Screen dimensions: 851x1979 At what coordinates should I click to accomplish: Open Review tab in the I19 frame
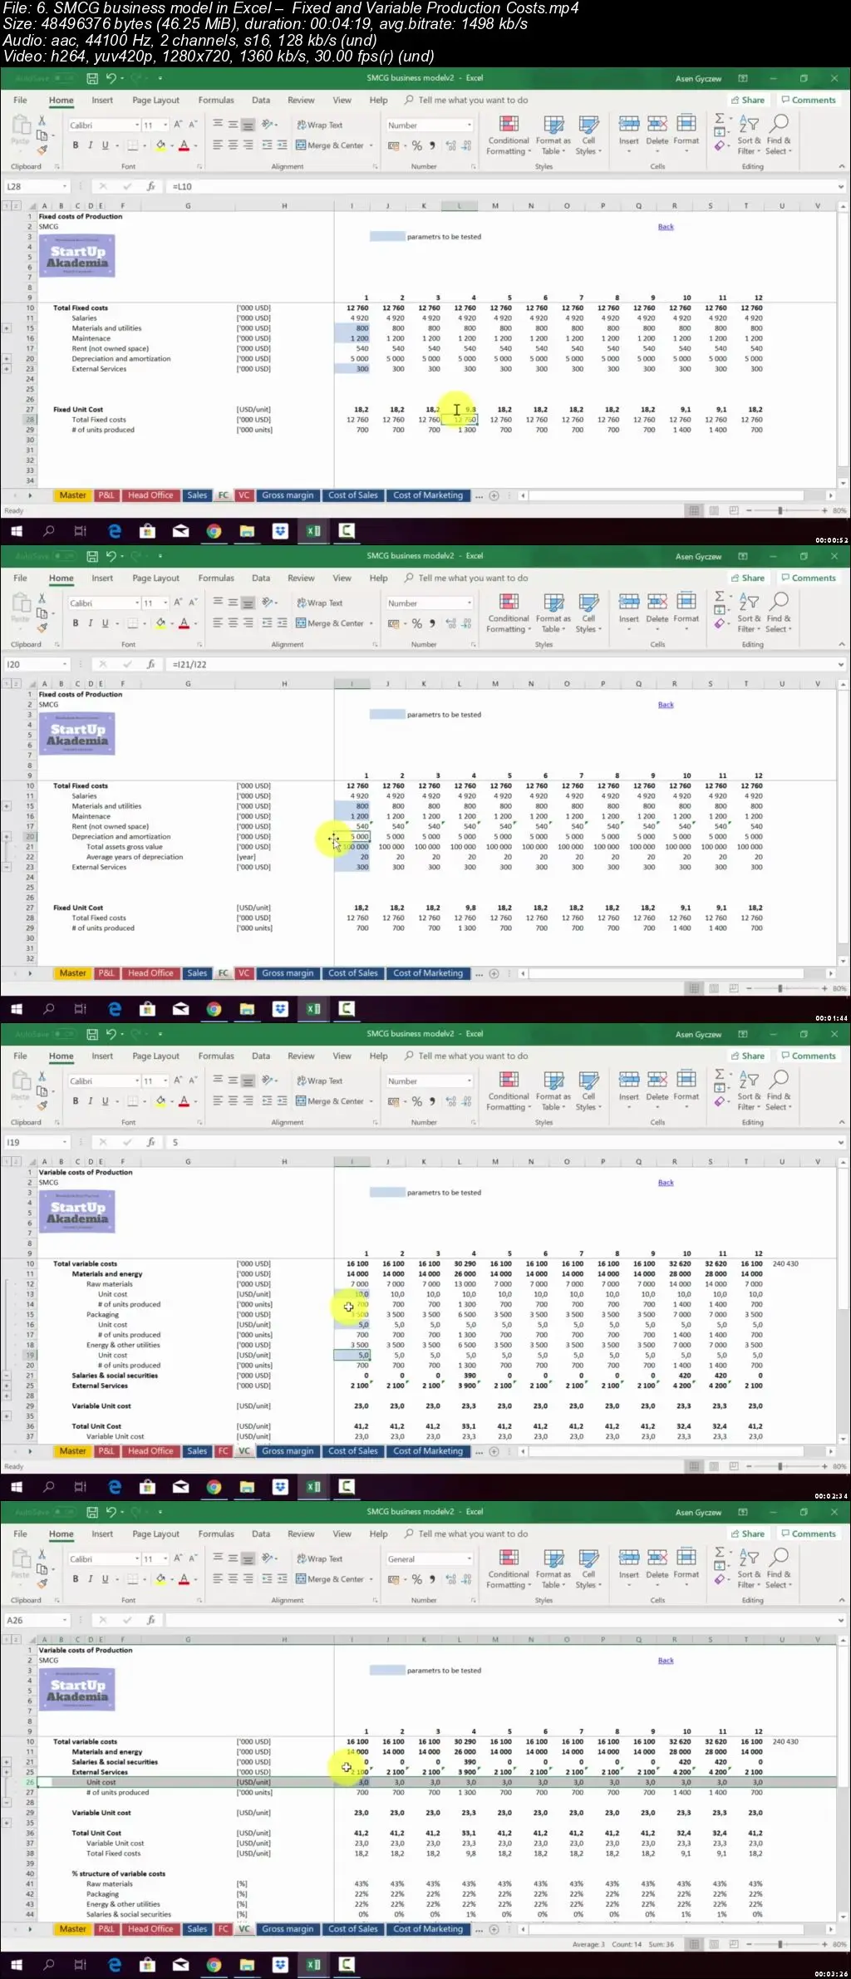[x=301, y=1056]
